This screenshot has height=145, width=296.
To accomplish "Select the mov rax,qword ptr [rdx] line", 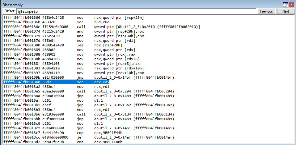I will tap(69, 50).
